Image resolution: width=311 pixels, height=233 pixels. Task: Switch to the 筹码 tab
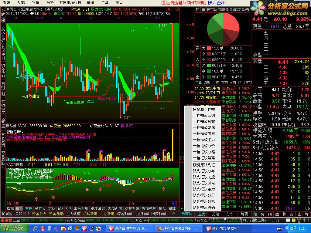click(244, 214)
